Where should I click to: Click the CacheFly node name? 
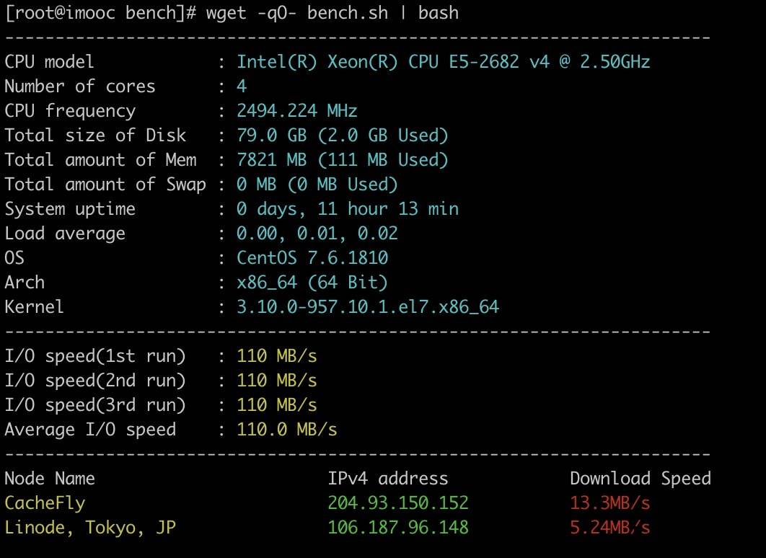pyautogui.click(x=45, y=503)
